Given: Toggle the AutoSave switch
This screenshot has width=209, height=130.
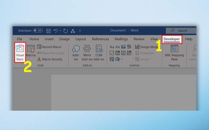Looking at the screenshot, I should (38, 30).
